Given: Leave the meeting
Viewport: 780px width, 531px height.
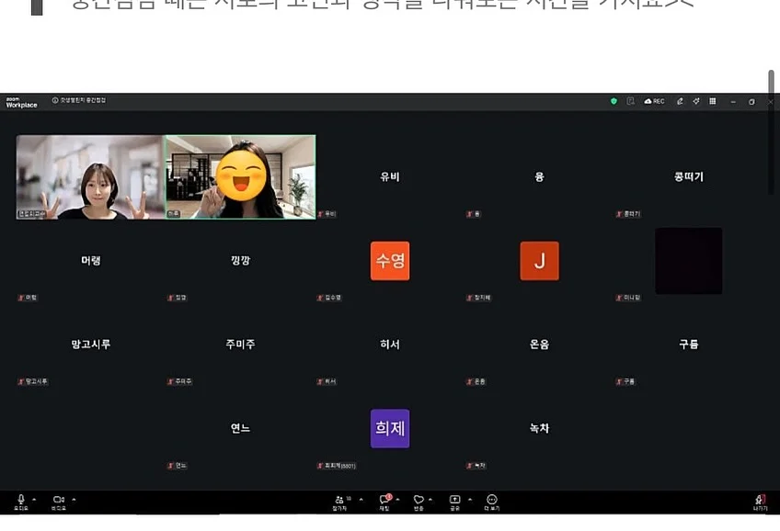Looking at the screenshot, I should coord(760,503).
